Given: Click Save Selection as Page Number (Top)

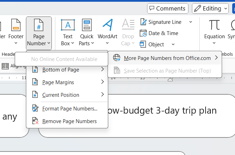Looking at the screenshot, I should tap(165, 71).
